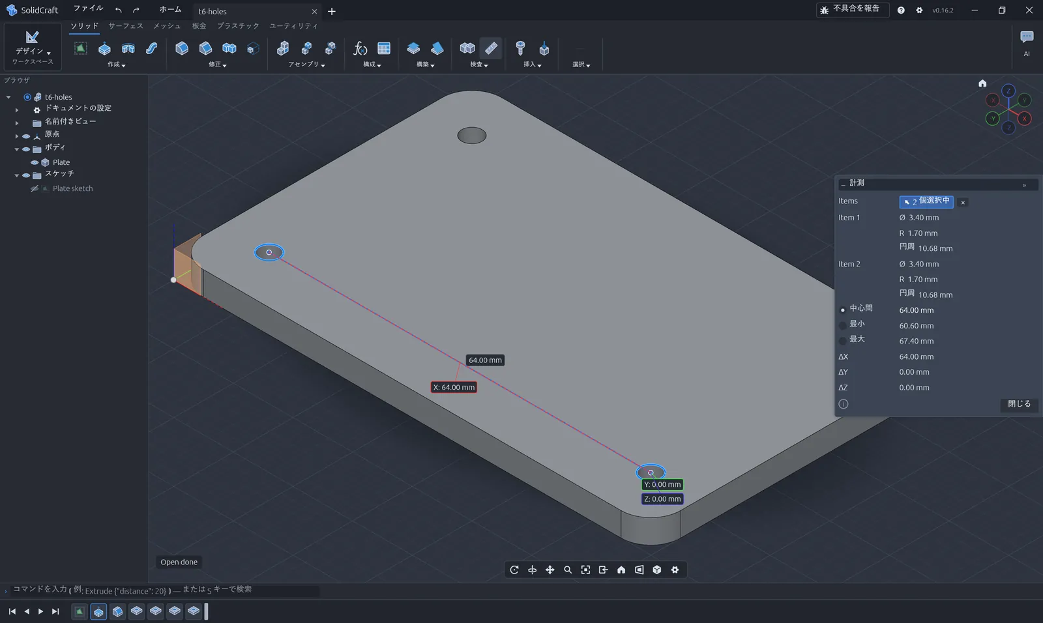Click the parameters fx icon
Screen dimensions: 1043x623
tap(360, 48)
